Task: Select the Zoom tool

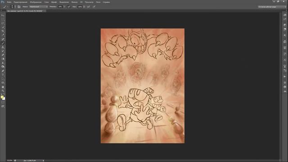Action: click(3, 91)
